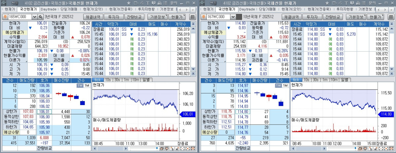Image resolution: width=396 pixels, height=153 pixels.
Task: Click the grid layout icon in left window
Action: 193,17
